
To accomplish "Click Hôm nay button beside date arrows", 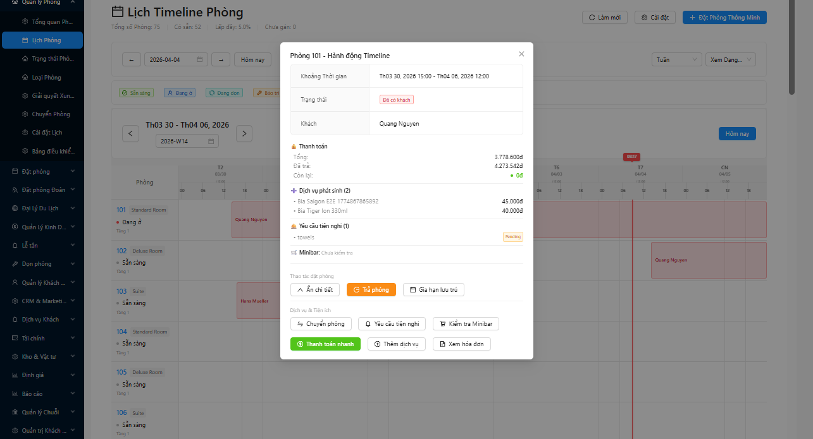I will coord(252,59).
